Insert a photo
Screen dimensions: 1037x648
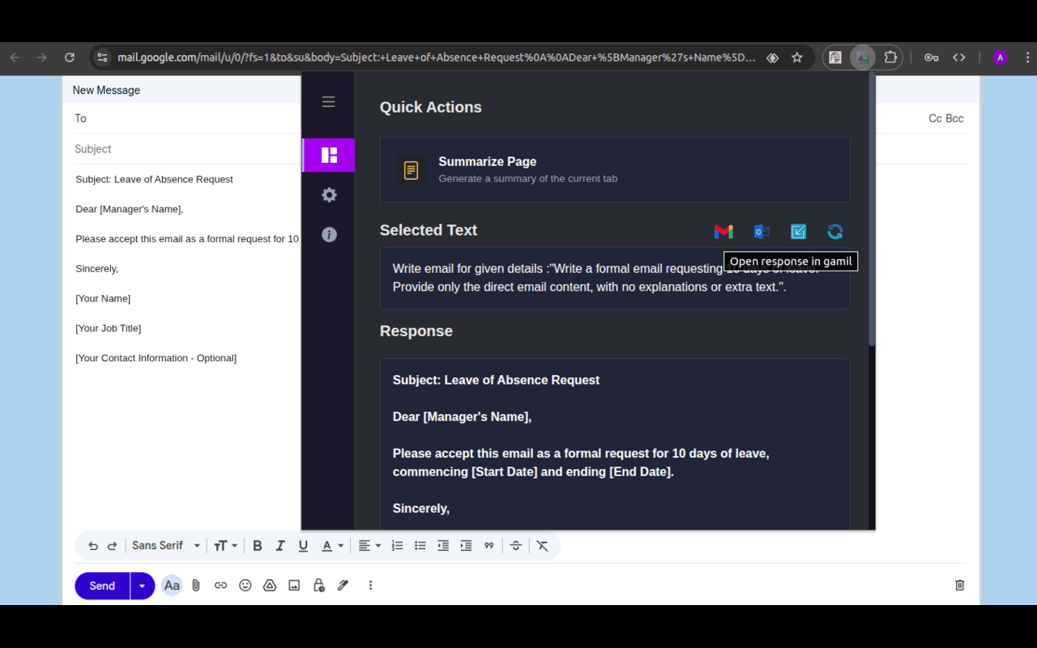[294, 586]
